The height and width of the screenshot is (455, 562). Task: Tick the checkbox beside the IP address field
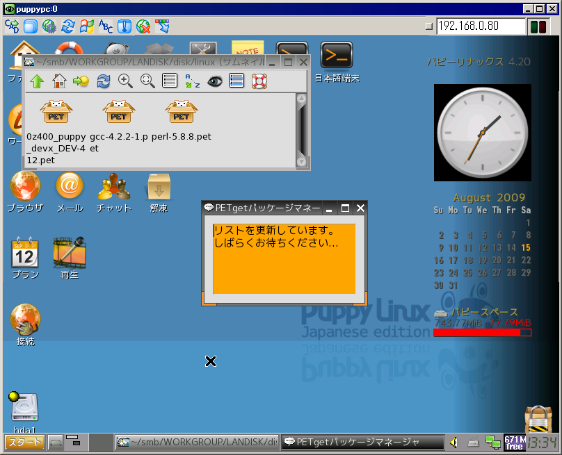429,26
